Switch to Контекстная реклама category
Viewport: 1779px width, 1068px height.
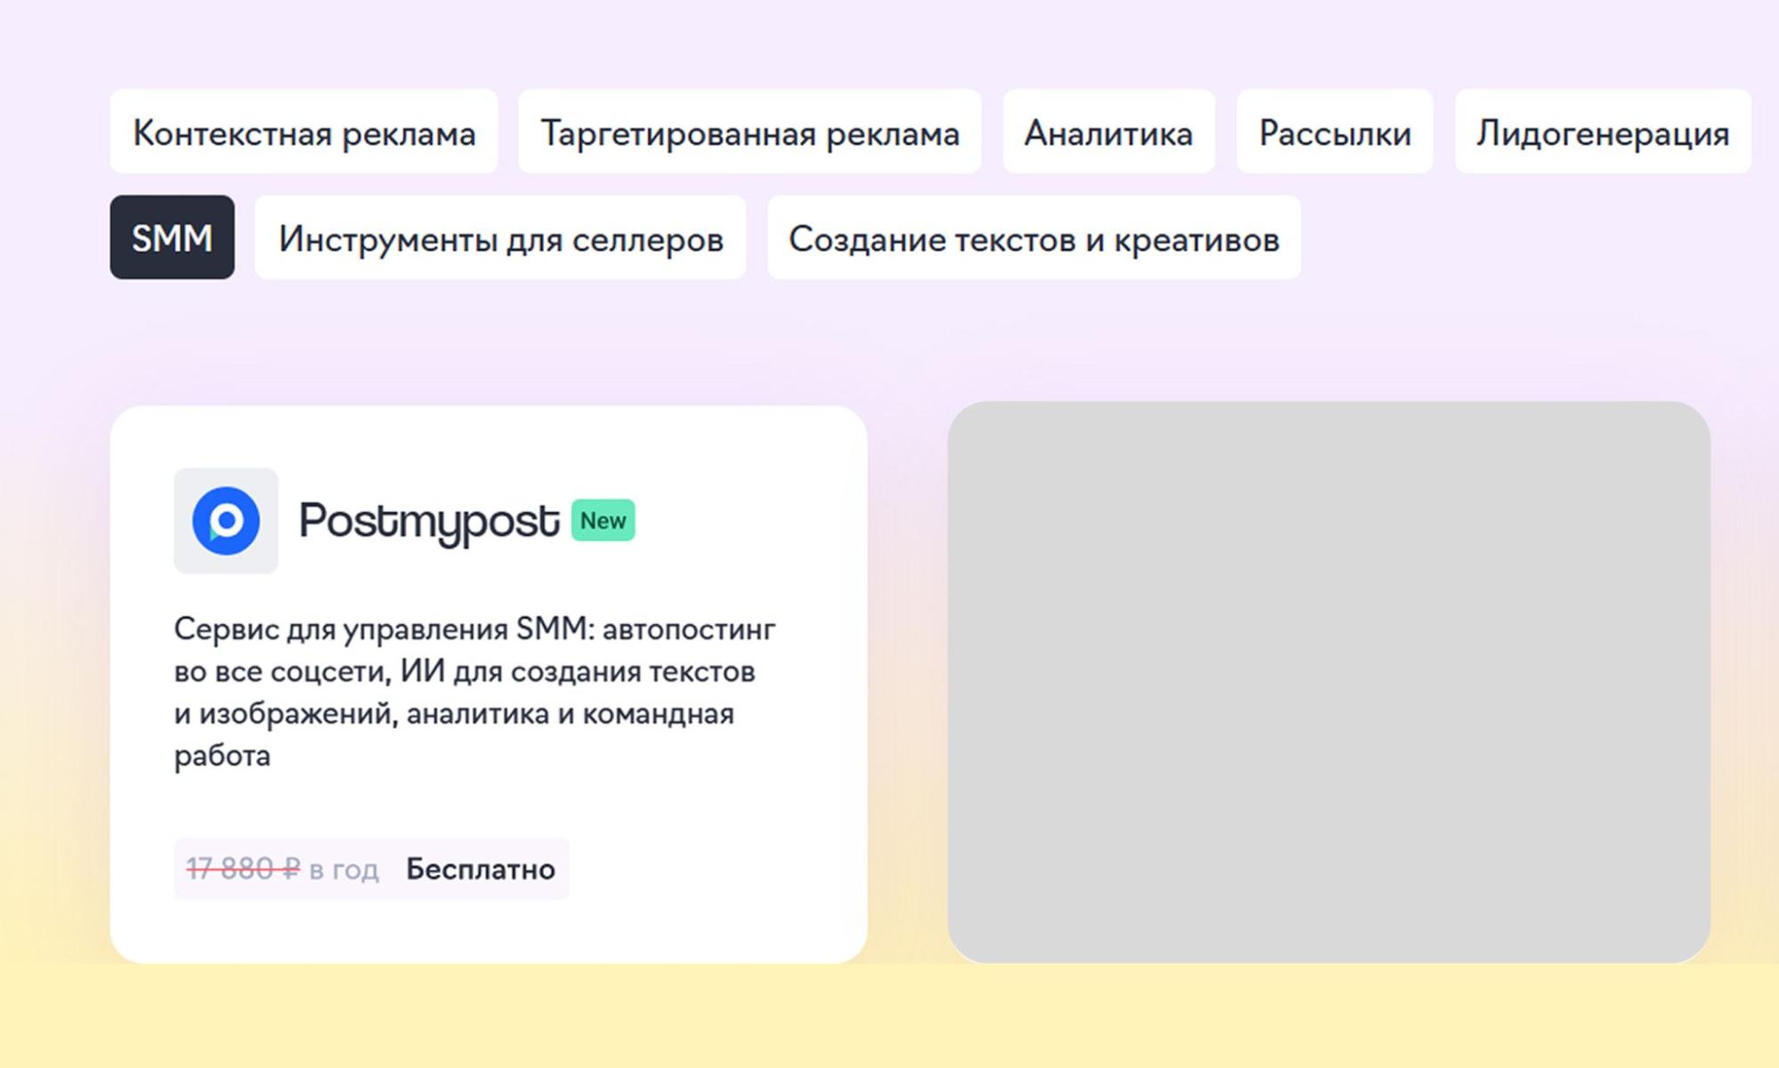303,132
